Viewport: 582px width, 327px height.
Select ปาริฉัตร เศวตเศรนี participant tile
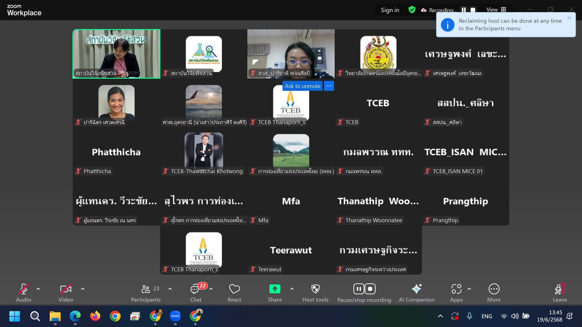coord(116,103)
